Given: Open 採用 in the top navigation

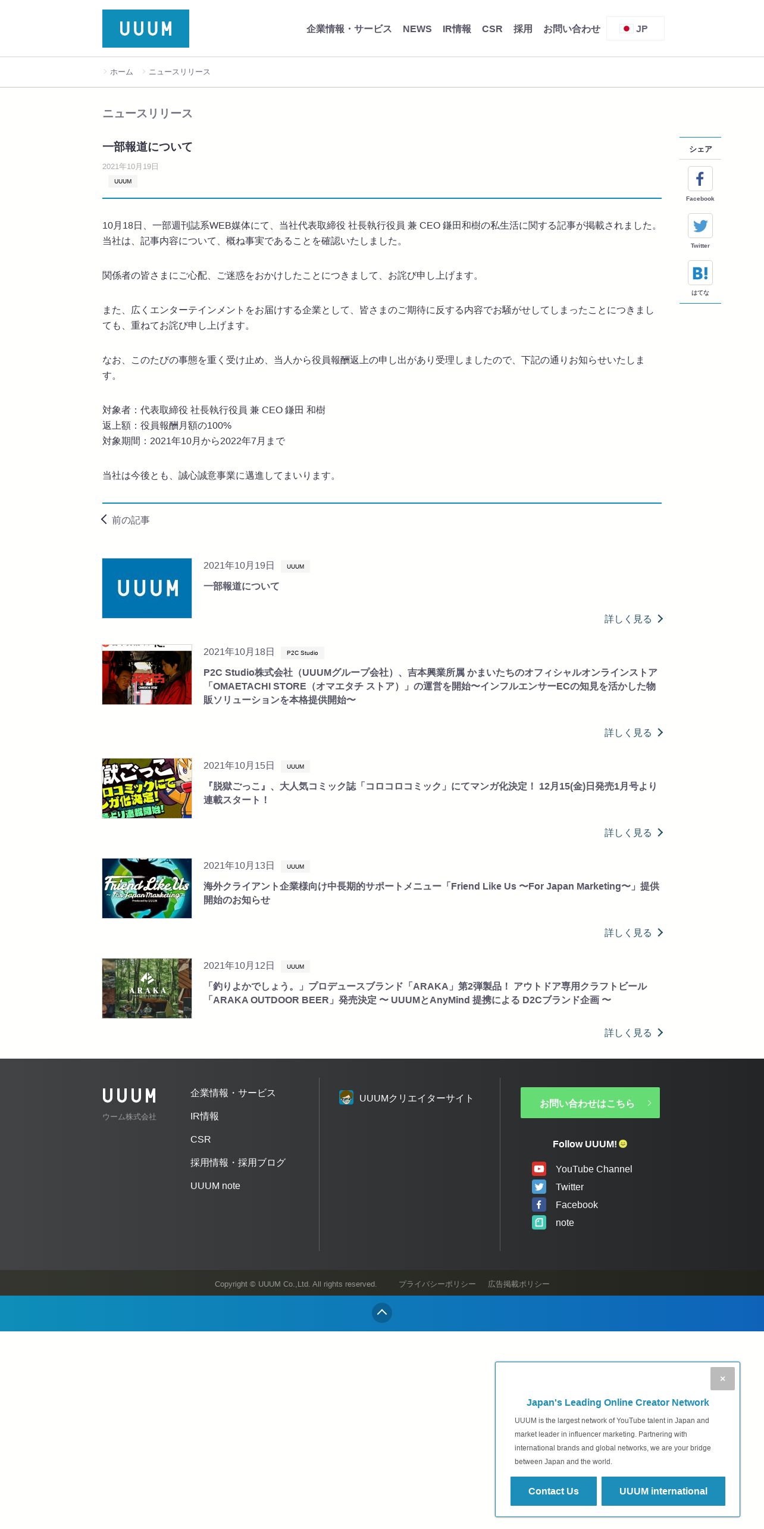Looking at the screenshot, I should pos(522,29).
